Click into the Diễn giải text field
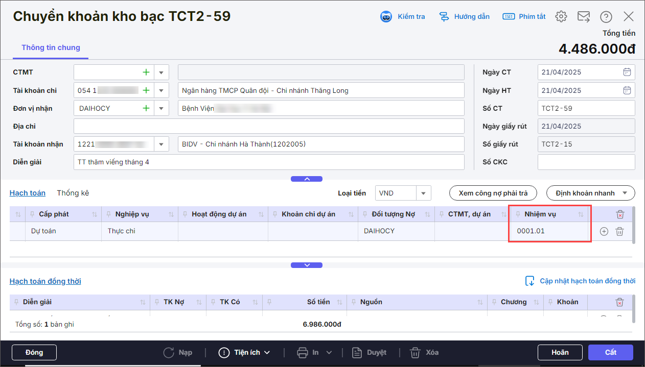The image size is (645, 367). point(268,162)
